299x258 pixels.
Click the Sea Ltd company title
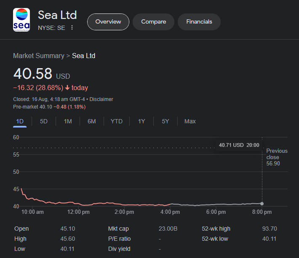(57, 15)
